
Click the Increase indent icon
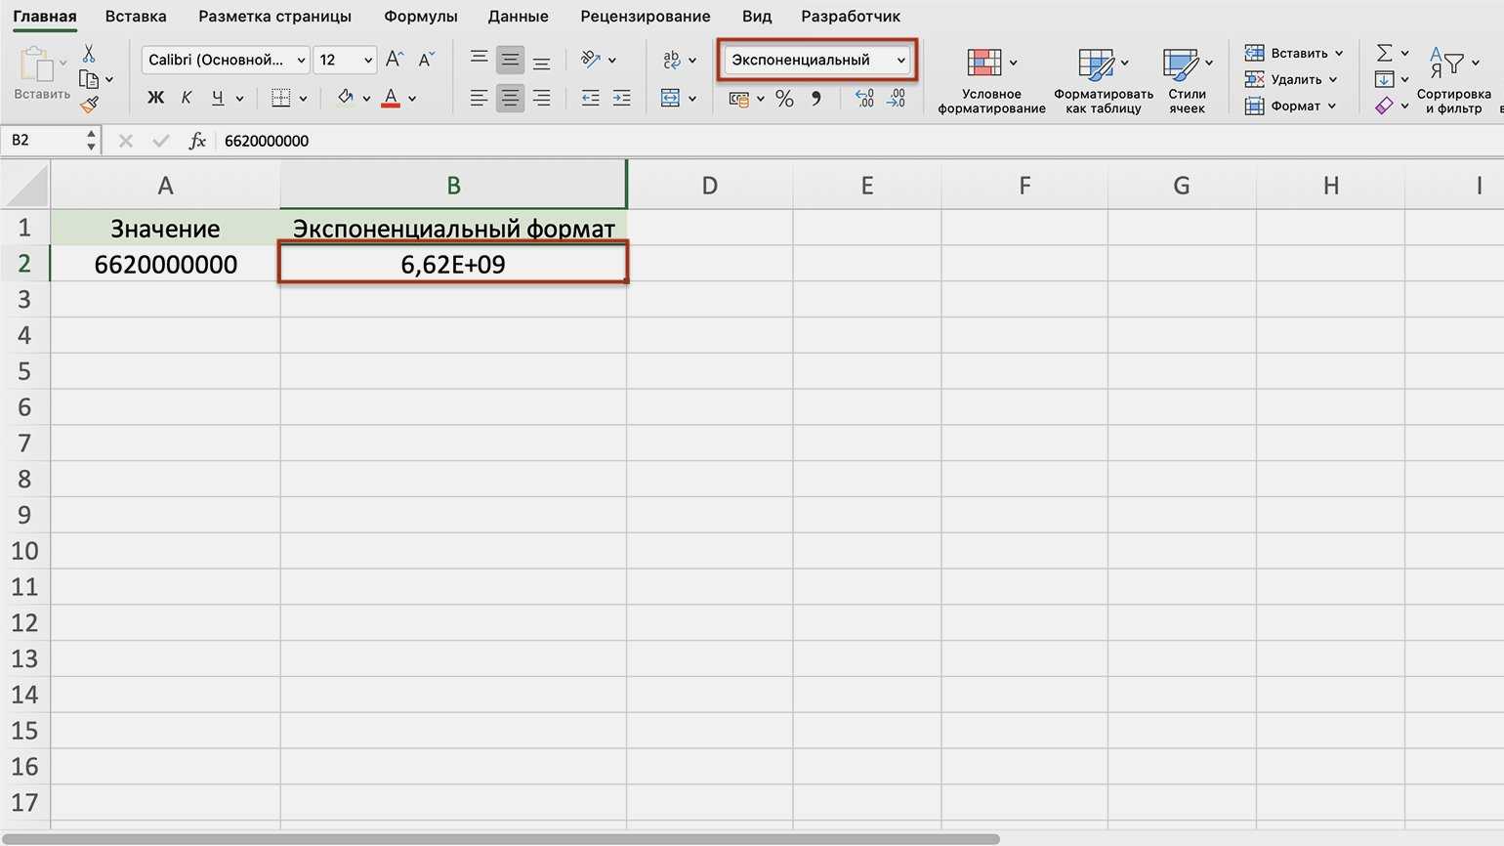(621, 99)
